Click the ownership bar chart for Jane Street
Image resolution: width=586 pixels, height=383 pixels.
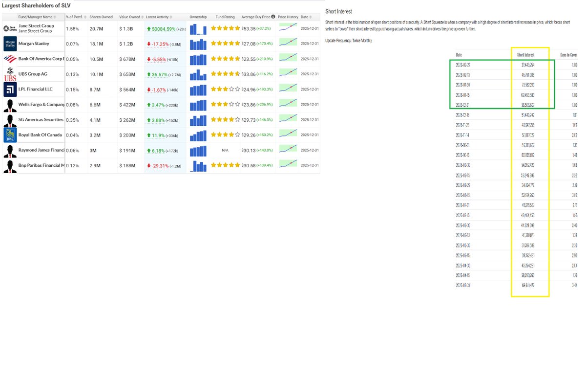198,29
